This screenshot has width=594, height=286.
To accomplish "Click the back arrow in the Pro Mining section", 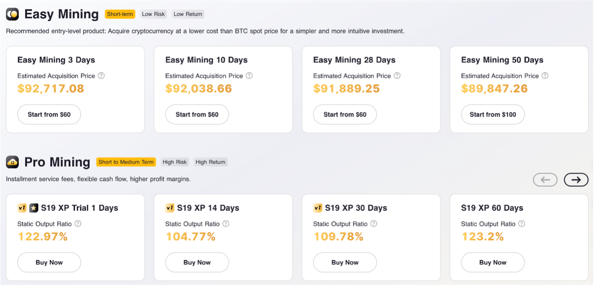I will click(545, 180).
